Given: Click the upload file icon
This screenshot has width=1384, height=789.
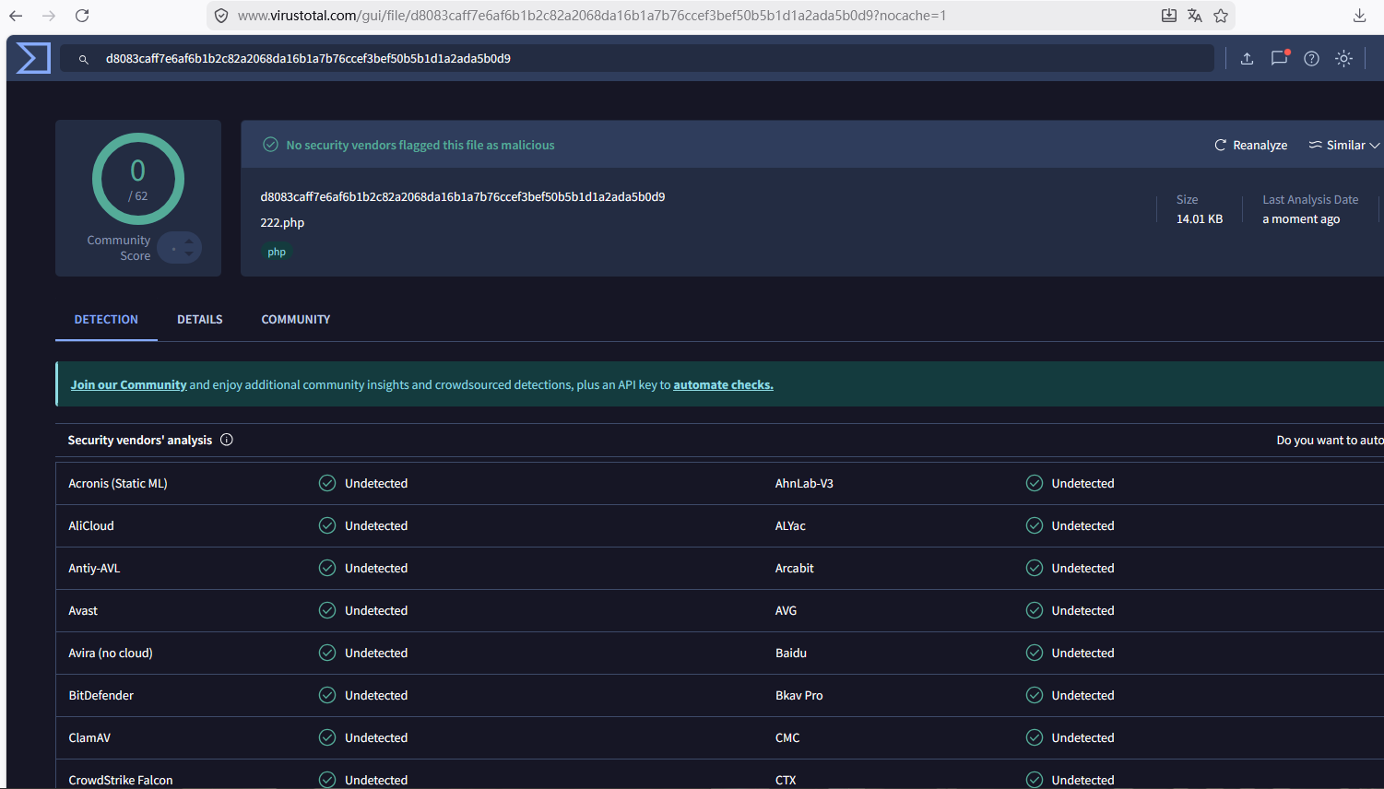Looking at the screenshot, I should [1247, 58].
